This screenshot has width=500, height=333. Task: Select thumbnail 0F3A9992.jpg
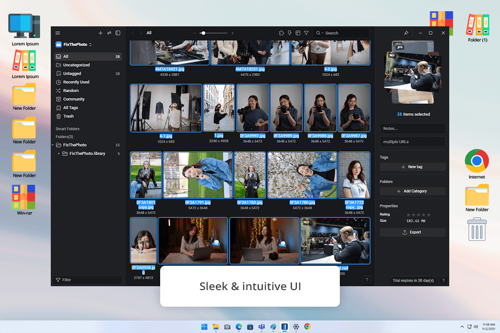pyautogui.click(x=252, y=108)
